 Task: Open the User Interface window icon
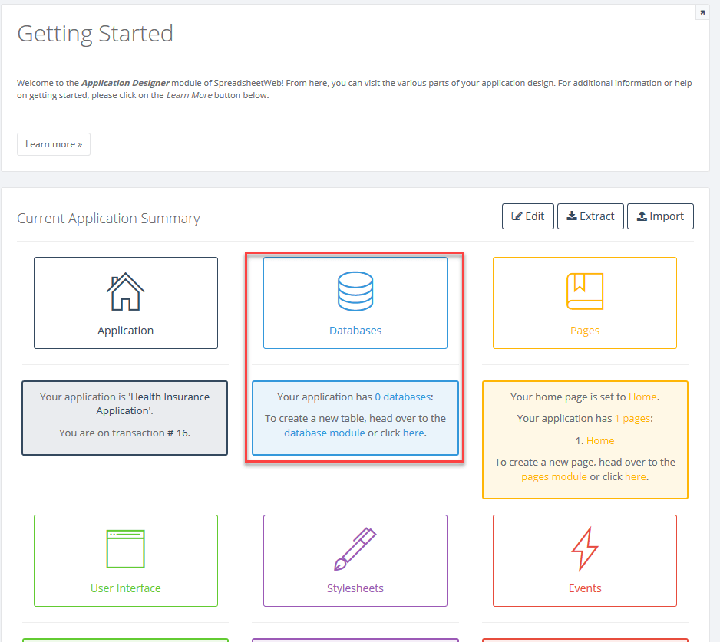[125, 549]
